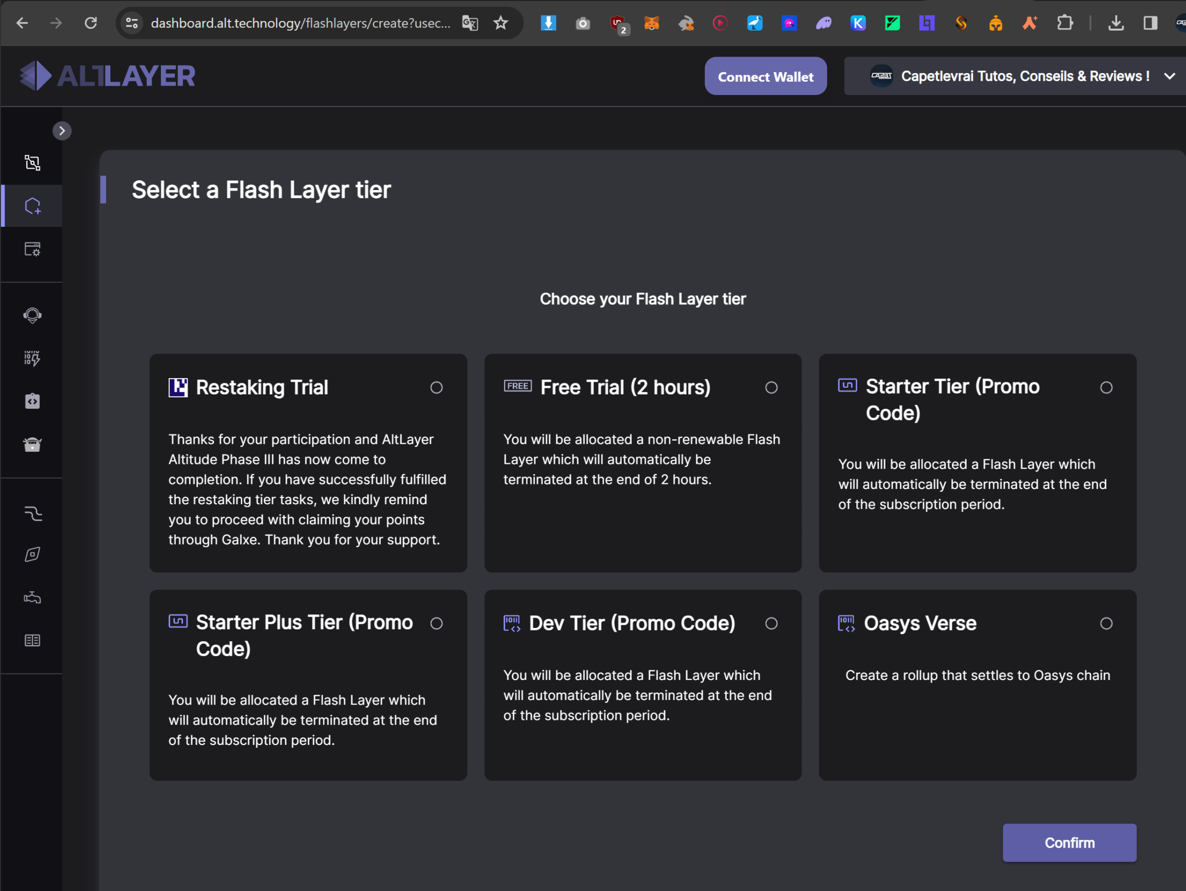
Task: Open the faucet icon in sidebar
Action: pyautogui.click(x=32, y=597)
